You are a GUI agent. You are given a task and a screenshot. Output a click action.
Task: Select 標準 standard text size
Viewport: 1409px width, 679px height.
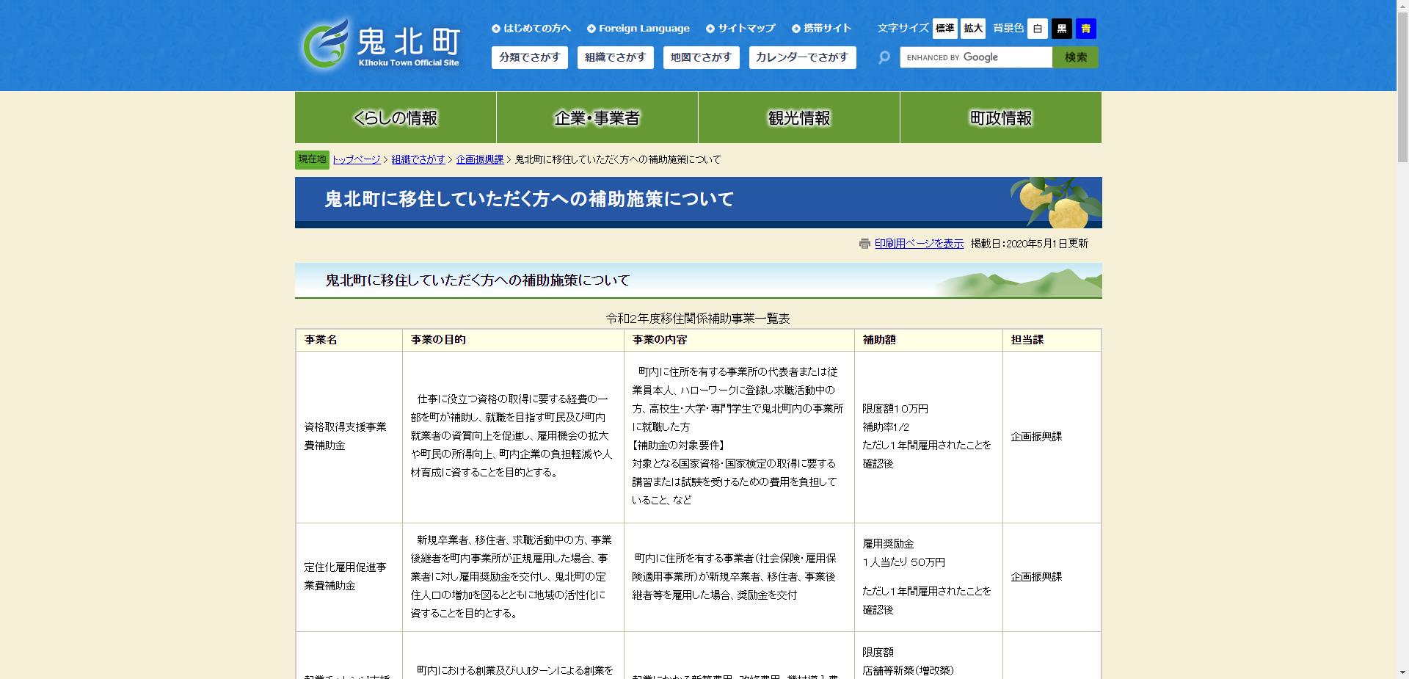click(945, 29)
